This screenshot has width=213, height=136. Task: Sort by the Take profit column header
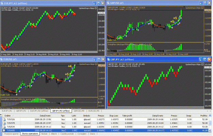127,116
